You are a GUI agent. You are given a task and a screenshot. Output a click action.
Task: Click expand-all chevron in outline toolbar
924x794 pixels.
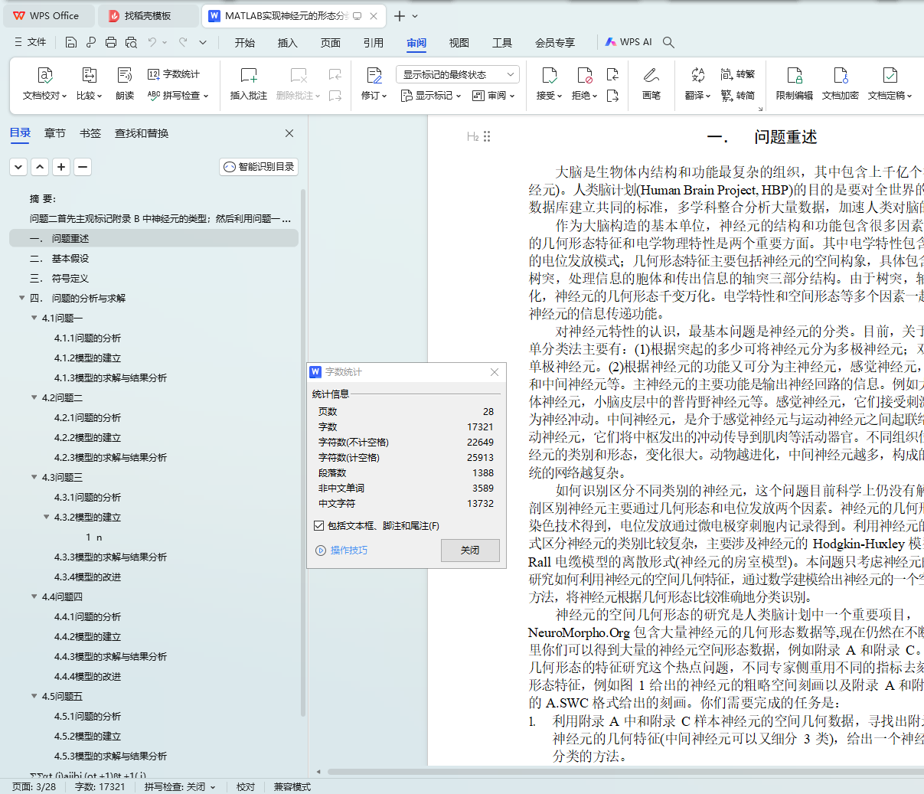click(x=18, y=167)
